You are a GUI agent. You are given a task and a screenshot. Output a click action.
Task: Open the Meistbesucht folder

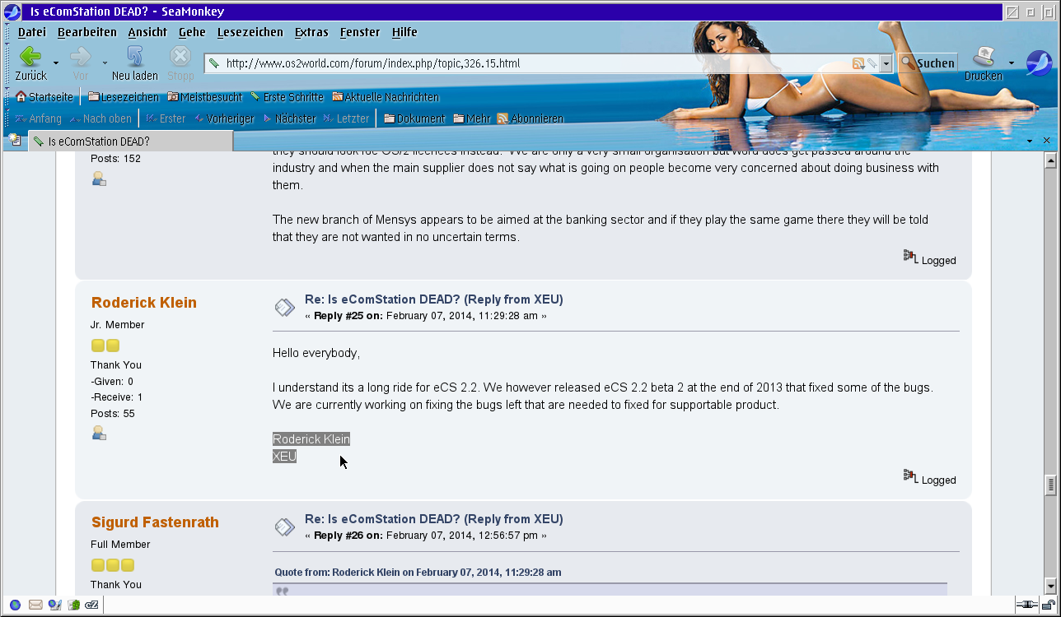pos(205,97)
